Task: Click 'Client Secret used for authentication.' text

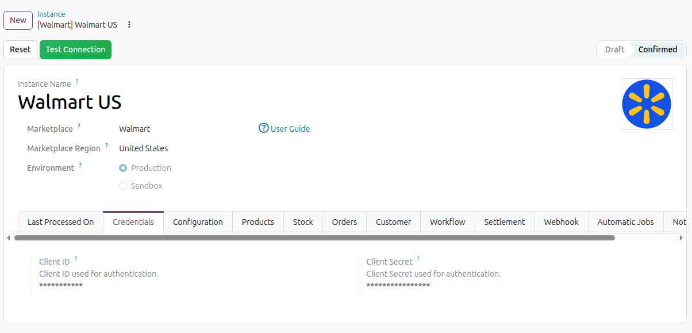Action: 433,274
